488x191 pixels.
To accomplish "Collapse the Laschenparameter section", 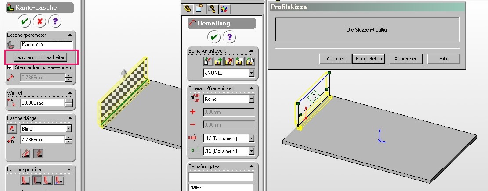I will point(70,35).
